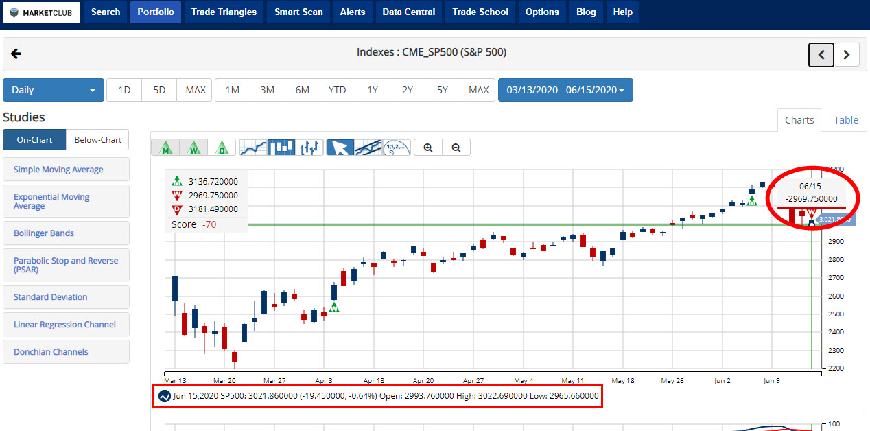Click the 3181.490000 legend value
Image resolution: width=870 pixels, height=431 pixels.
point(213,209)
